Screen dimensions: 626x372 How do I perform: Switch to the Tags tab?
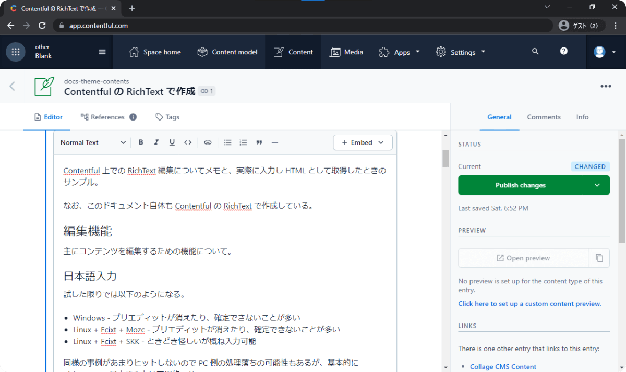(x=167, y=117)
